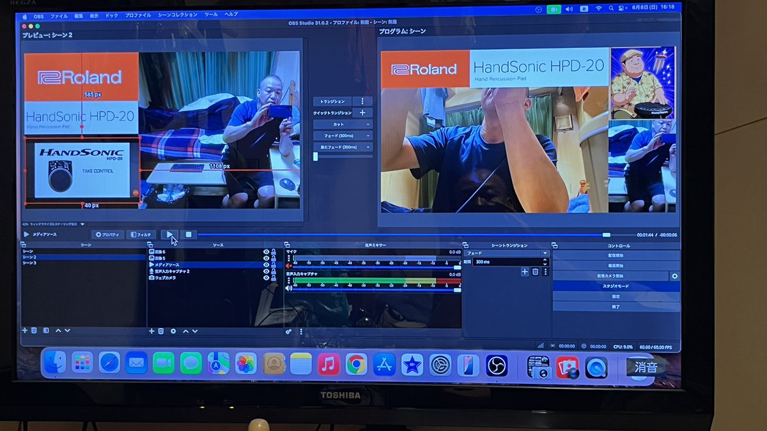Open プロファイル menu in menu bar
This screenshot has width=767, height=431.
[138, 15]
